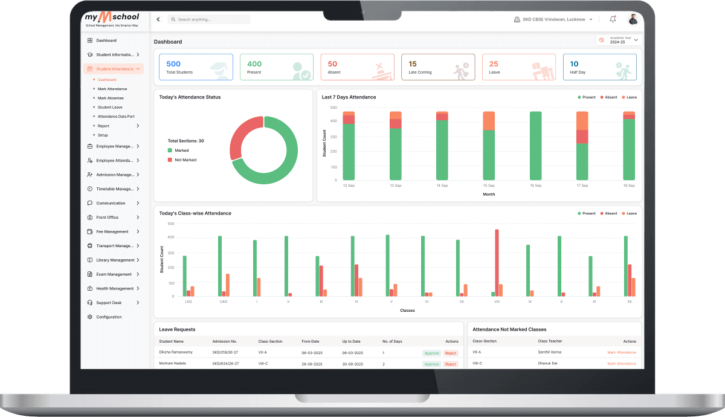Toggle Present legend in Last 7 Days chart
The width and height of the screenshot is (725, 417).
coord(586,97)
